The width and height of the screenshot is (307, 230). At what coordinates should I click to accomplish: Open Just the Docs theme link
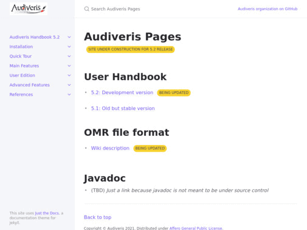pos(47,213)
